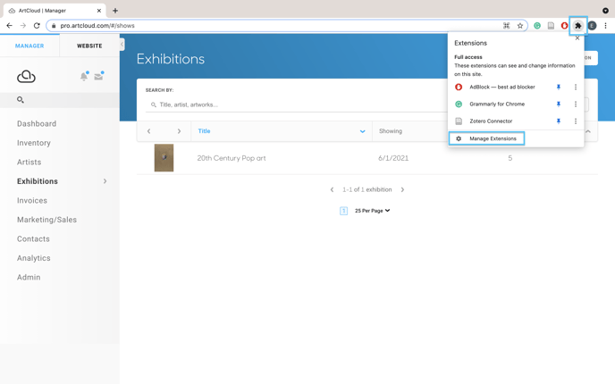The image size is (615, 384).
Task: Open a new browser tab
Action: pyautogui.click(x=115, y=11)
